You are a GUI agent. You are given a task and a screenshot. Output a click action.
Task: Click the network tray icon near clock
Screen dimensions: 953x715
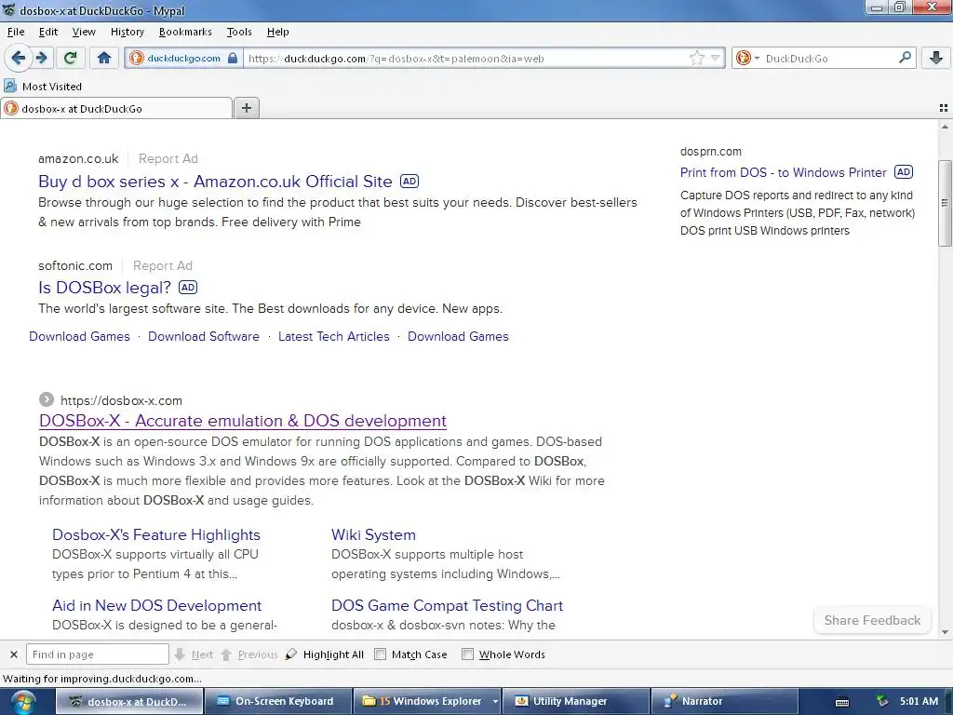tap(882, 701)
